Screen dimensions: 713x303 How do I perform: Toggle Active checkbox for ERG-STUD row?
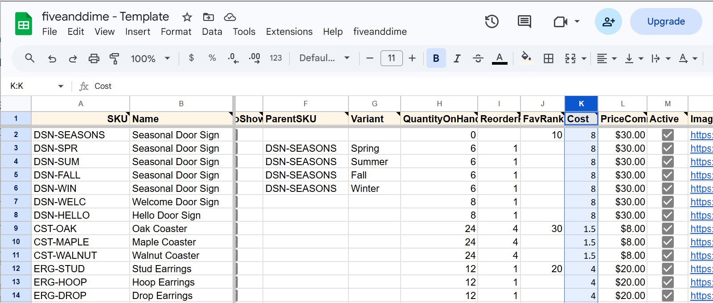(x=668, y=269)
